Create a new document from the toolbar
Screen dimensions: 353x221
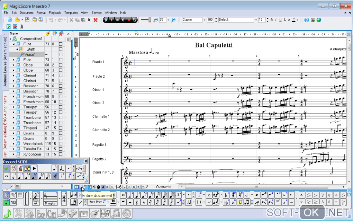[10, 20]
